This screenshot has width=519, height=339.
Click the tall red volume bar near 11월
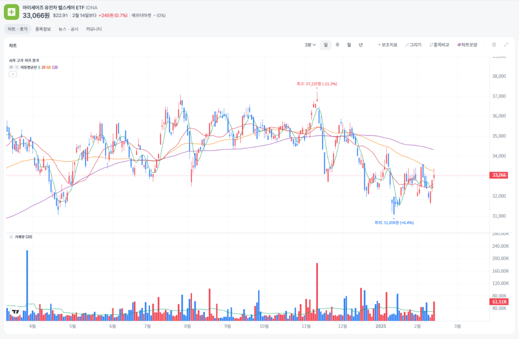tap(317, 292)
